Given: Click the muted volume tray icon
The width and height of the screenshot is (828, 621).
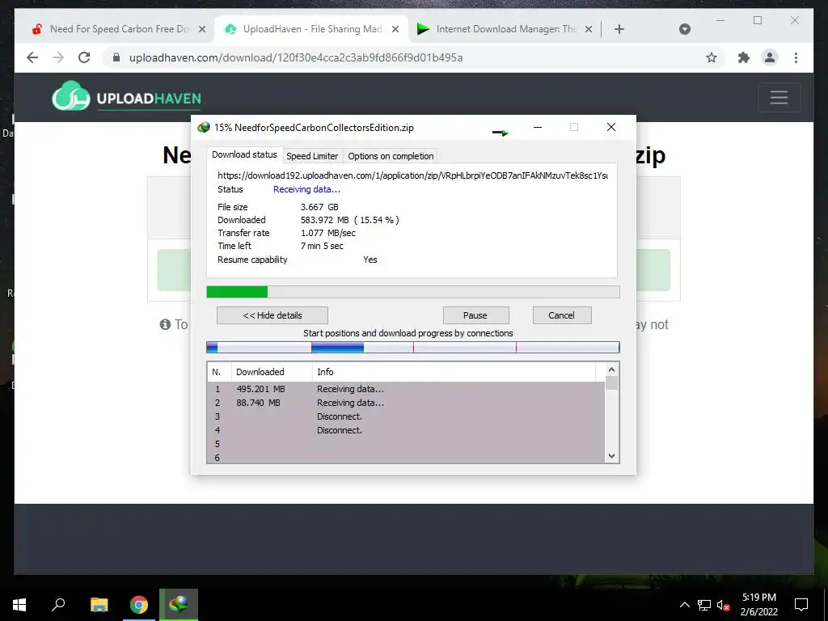Looking at the screenshot, I should click(724, 605).
